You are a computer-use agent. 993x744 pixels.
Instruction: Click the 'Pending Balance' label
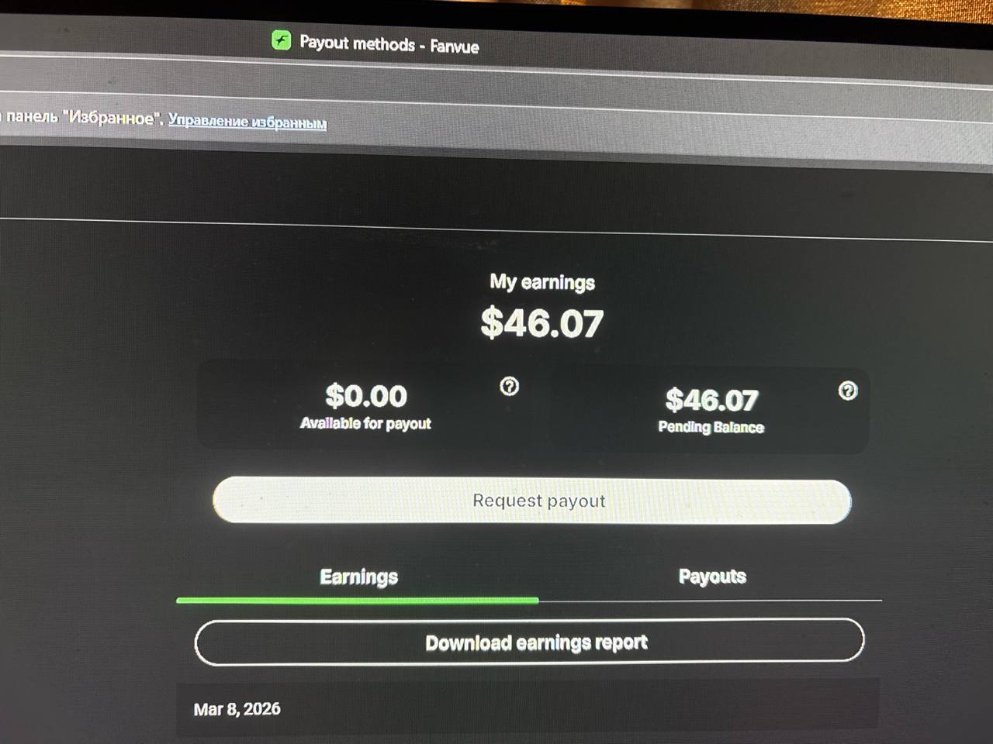click(x=711, y=427)
